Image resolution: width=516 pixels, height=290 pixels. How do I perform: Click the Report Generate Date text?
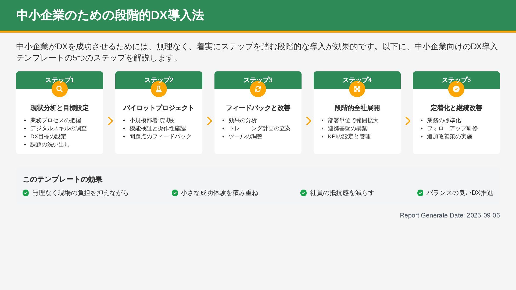450,215
